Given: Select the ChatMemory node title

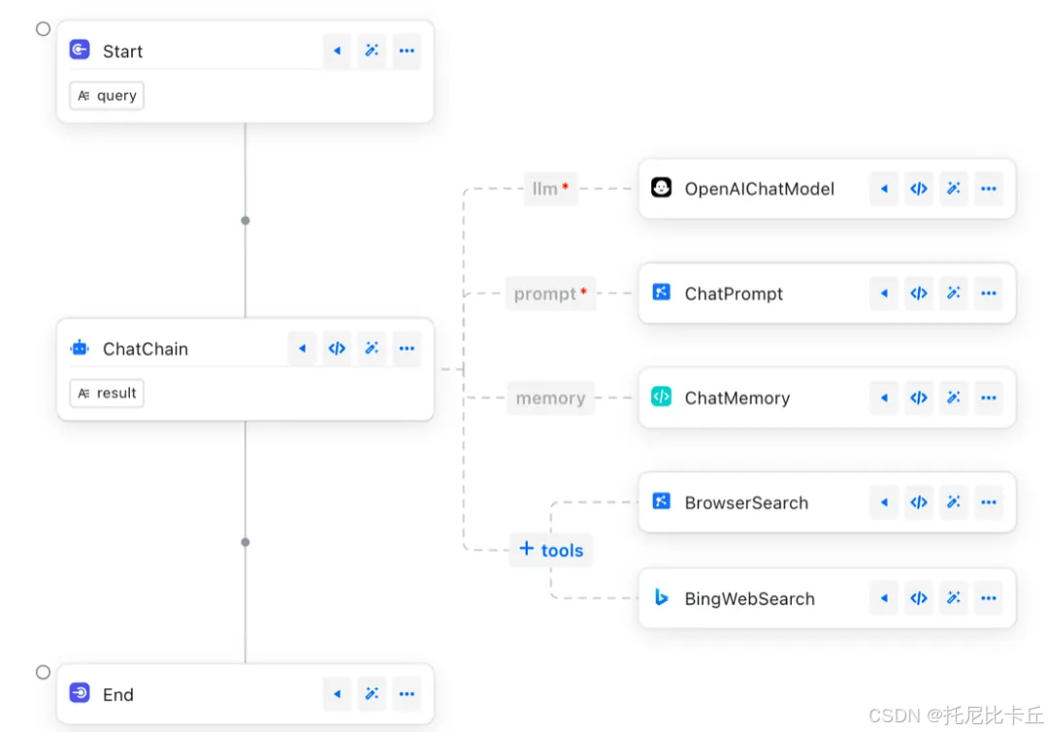Looking at the screenshot, I should (x=737, y=398).
